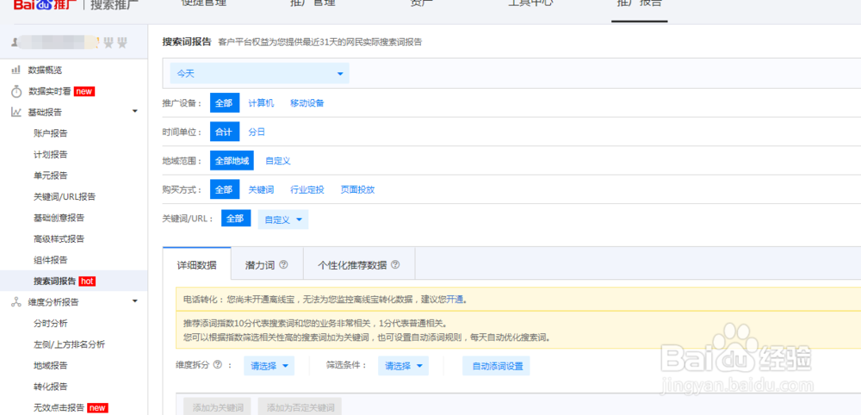Click the first trophy icon beside account name
This screenshot has width=861, height=415.
[108, 42]
